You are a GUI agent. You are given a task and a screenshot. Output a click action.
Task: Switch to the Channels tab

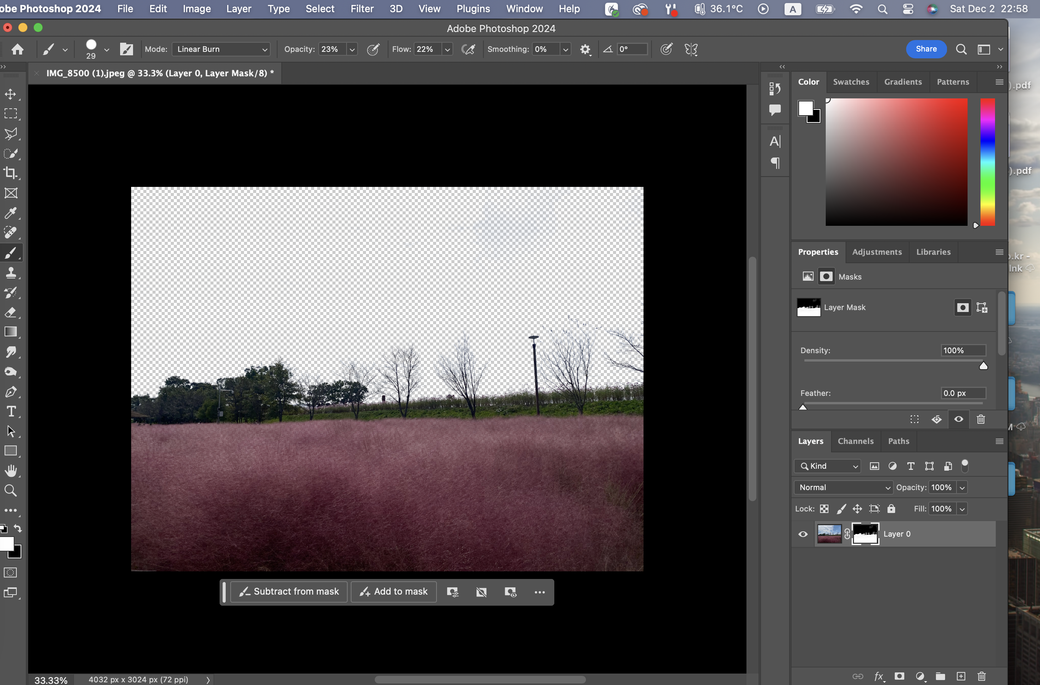pyautogui.click(x=855, y=441)
